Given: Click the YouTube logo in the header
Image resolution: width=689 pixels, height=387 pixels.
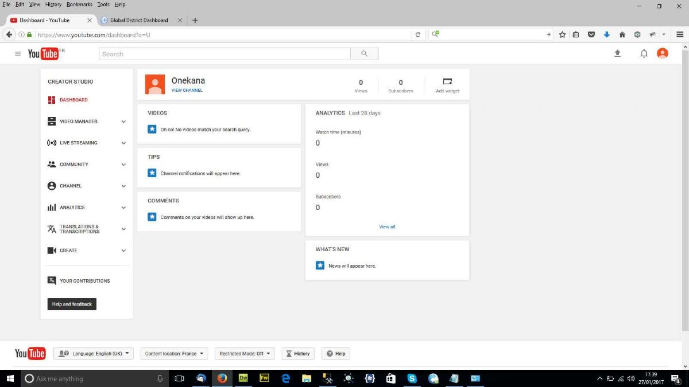Looking at the screenshot, I should [43, 54].
